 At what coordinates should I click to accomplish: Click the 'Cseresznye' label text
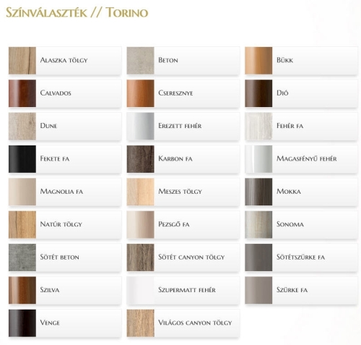click(x=175, y=93)
